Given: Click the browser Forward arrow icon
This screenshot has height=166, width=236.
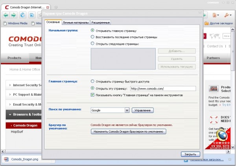Looking at the screenshot, I should [14, 15].
